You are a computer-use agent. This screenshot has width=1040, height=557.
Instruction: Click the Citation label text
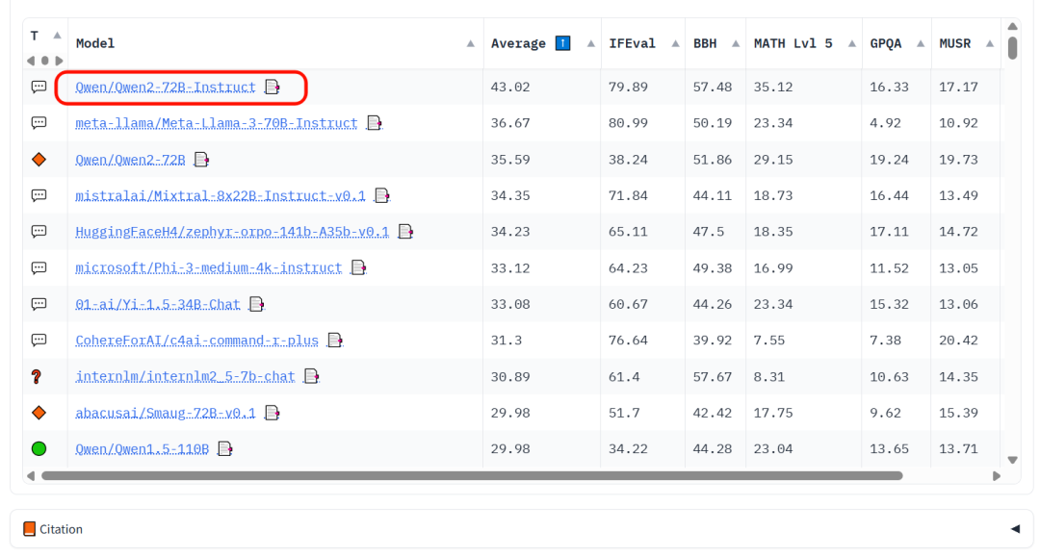tap(61, 529)
